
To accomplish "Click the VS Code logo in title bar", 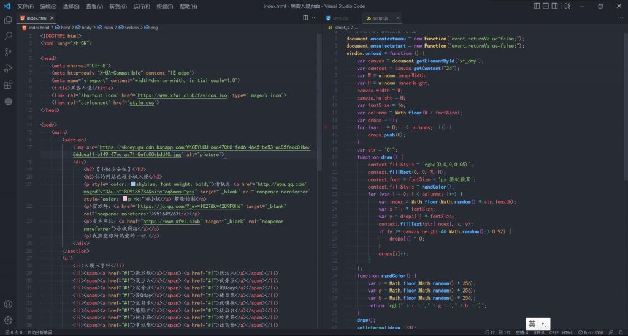I will point(7,6).
